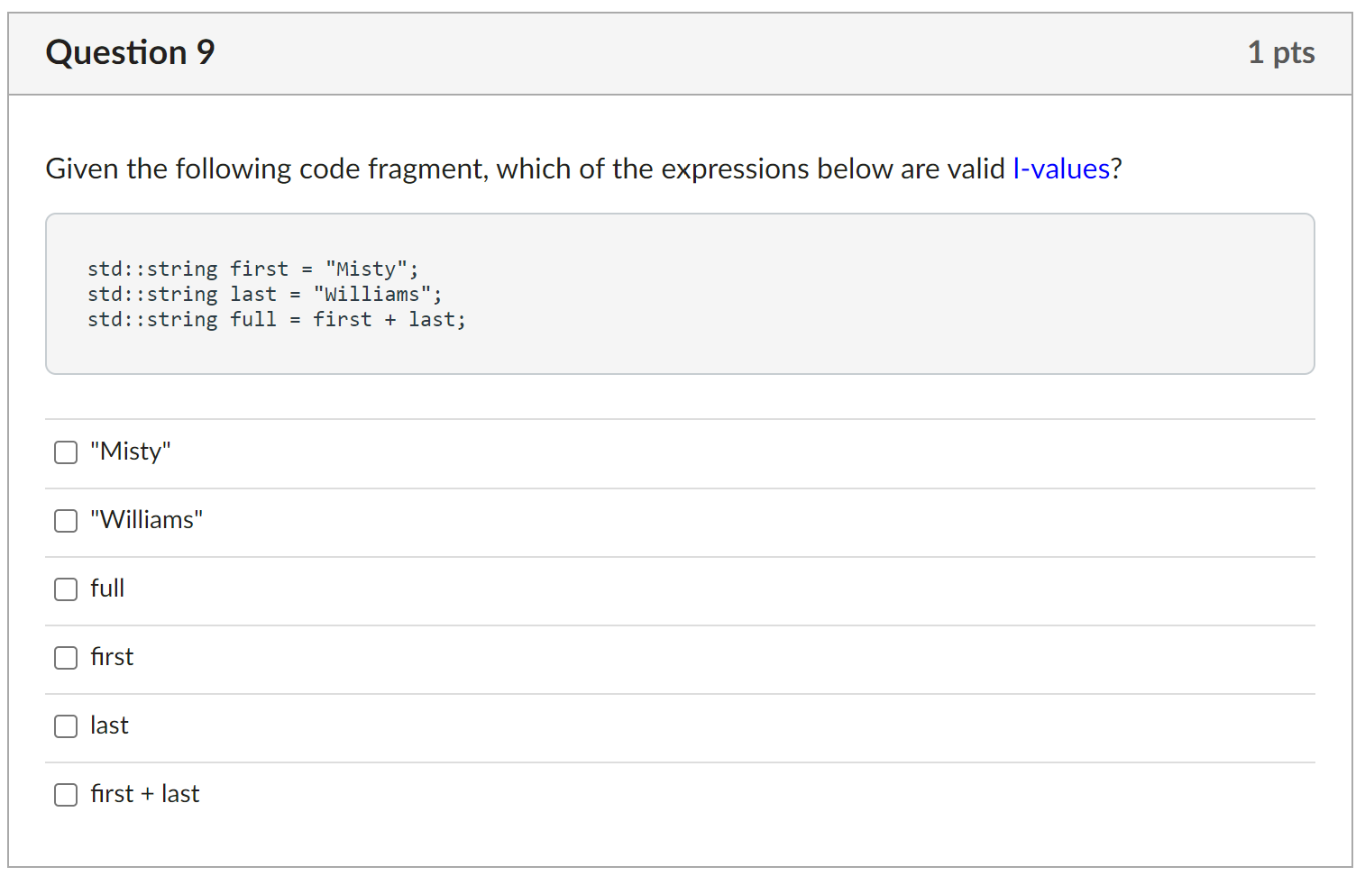Click the line declaring std::string last
1365x876 pixels.
(x=264, y=293)
